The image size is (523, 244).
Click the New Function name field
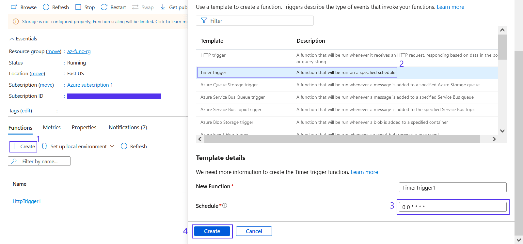pos(452,187)
